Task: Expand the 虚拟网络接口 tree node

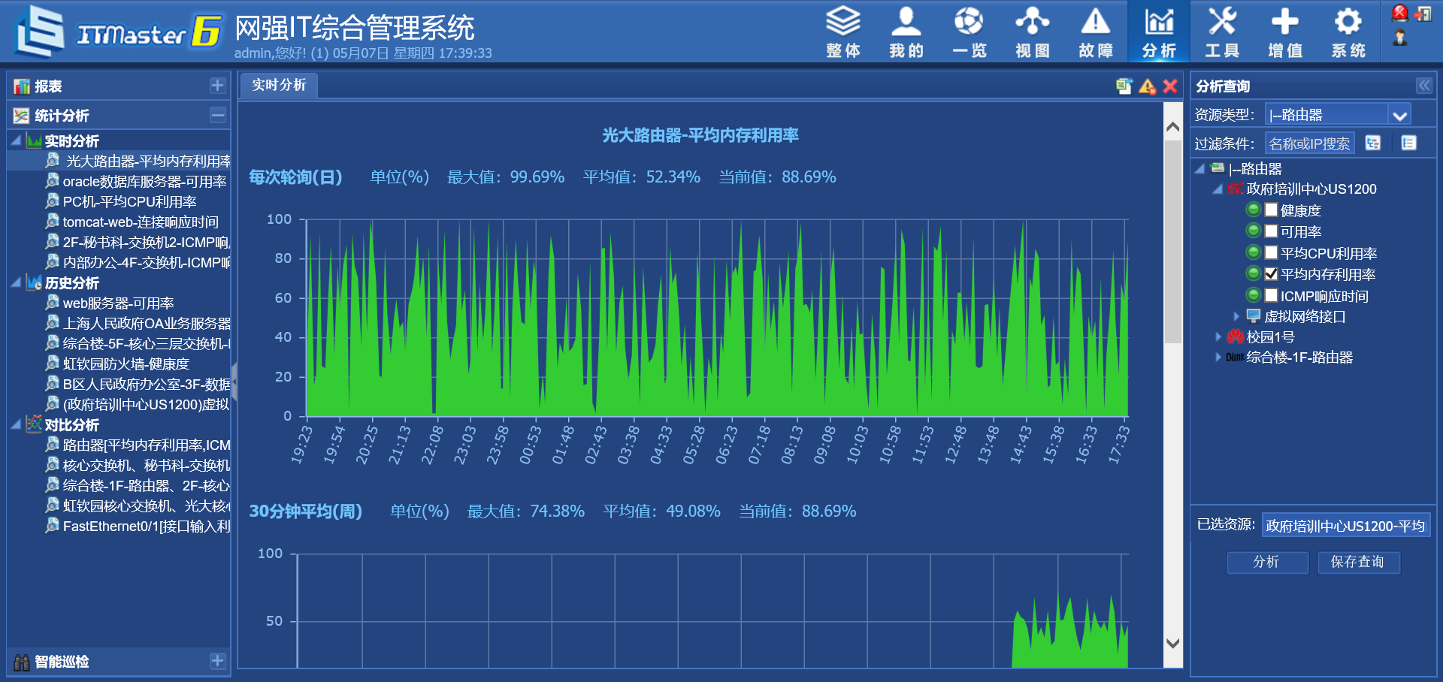Action: point(1236,316)
